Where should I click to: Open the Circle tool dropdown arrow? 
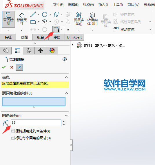(50, 14)
